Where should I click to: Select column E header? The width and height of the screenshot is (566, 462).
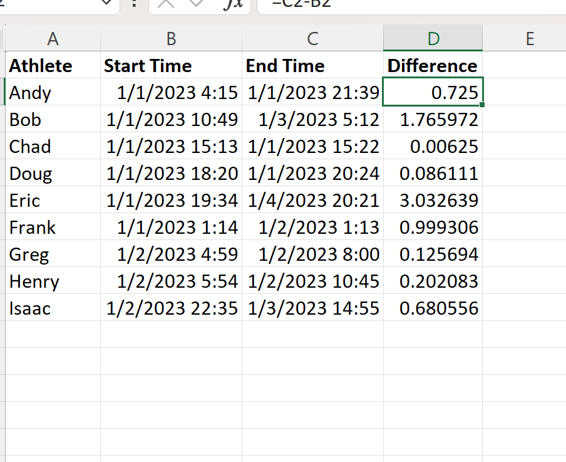(530, 38)
